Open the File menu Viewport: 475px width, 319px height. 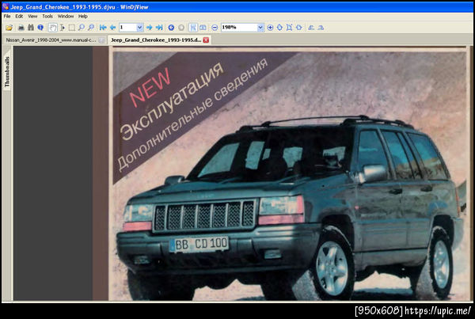click(7, 17)
